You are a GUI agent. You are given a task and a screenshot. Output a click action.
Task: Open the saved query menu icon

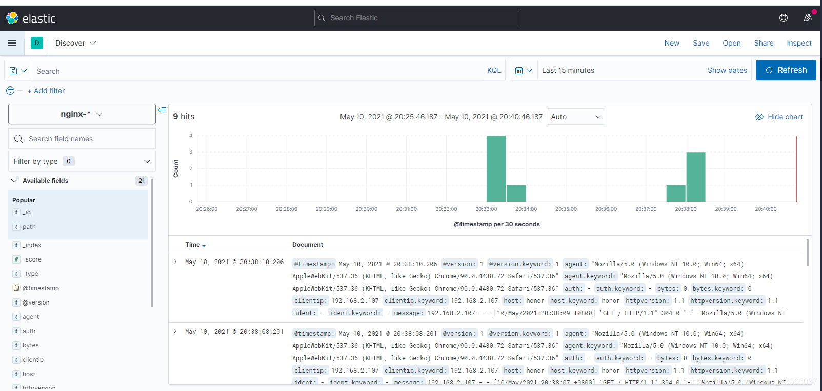(x=18, y=71)
